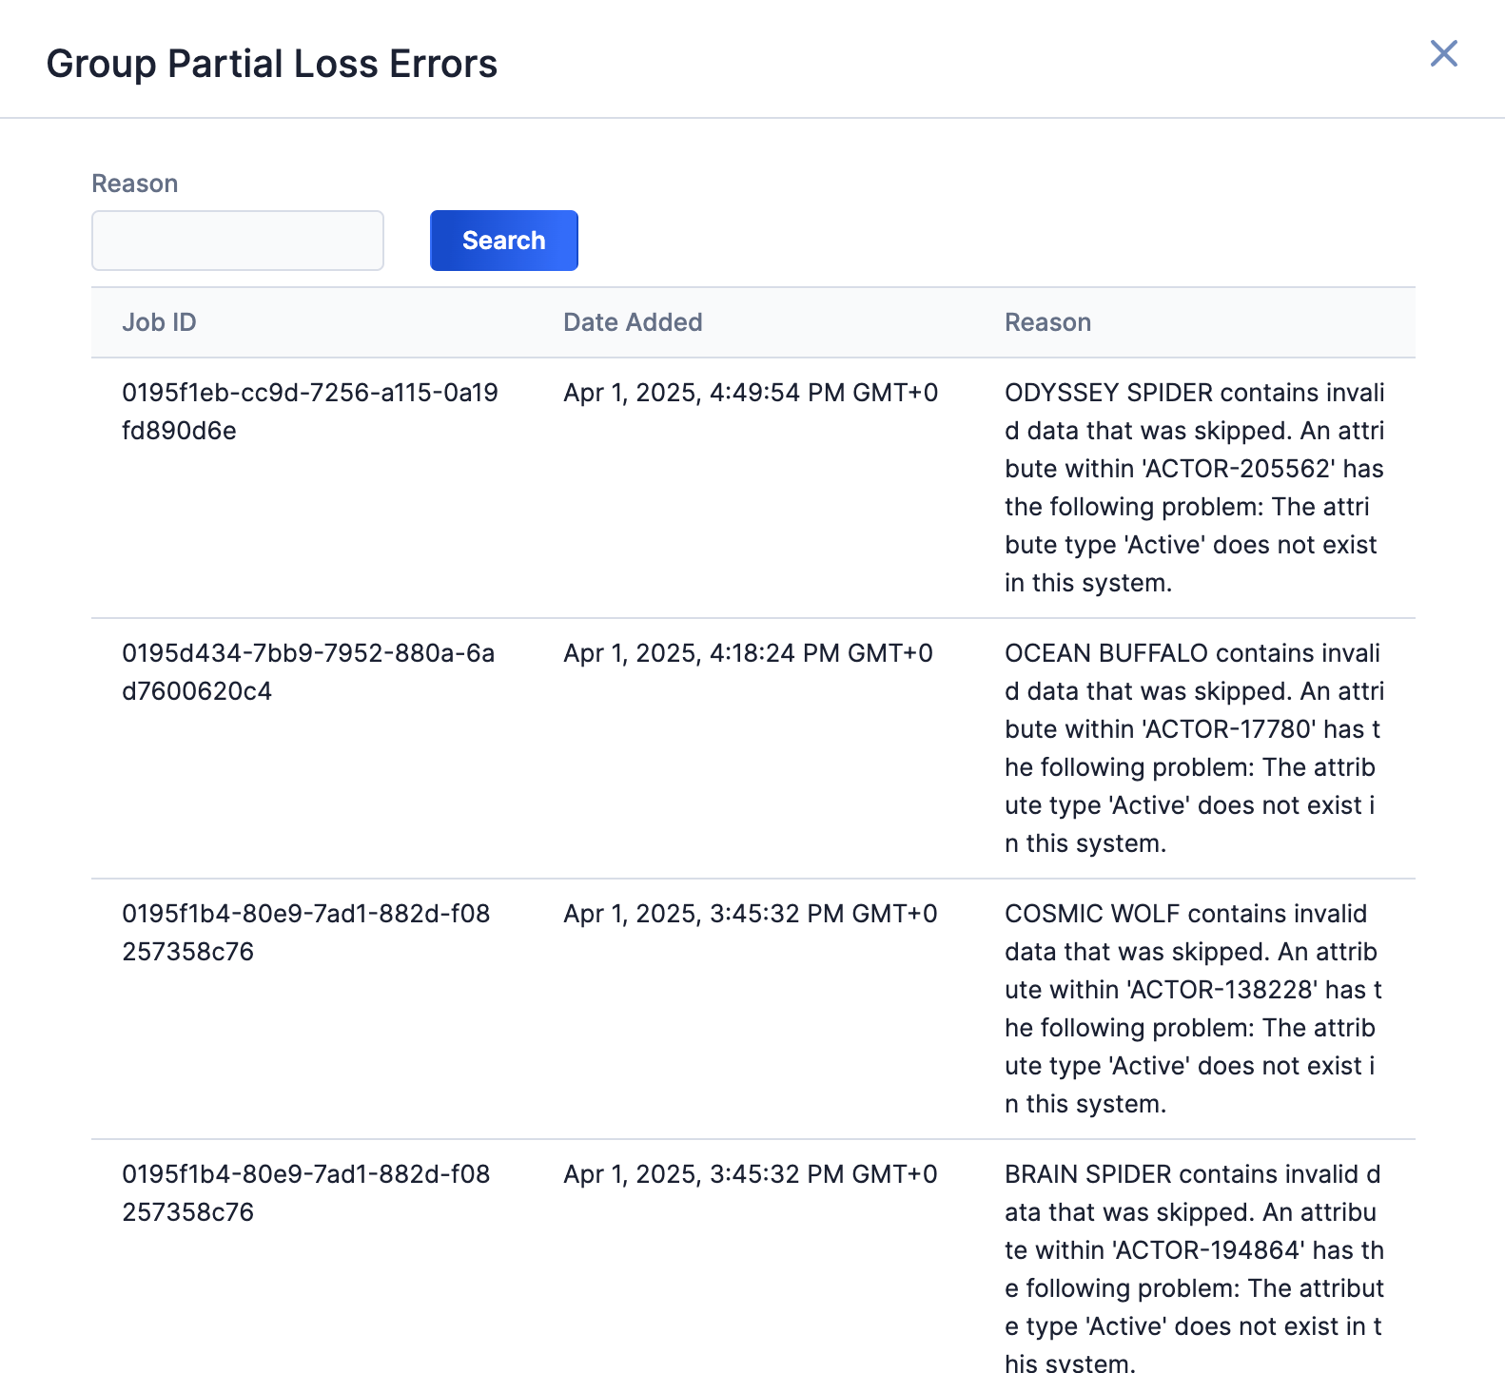Click the job ID in COSMIC WOLF row
The height and width of the screenshot is (1373, 1505).
(x=305, y=933)
